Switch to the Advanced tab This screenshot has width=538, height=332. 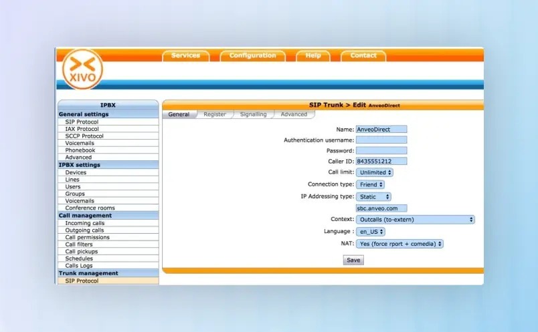click(294, 114)
